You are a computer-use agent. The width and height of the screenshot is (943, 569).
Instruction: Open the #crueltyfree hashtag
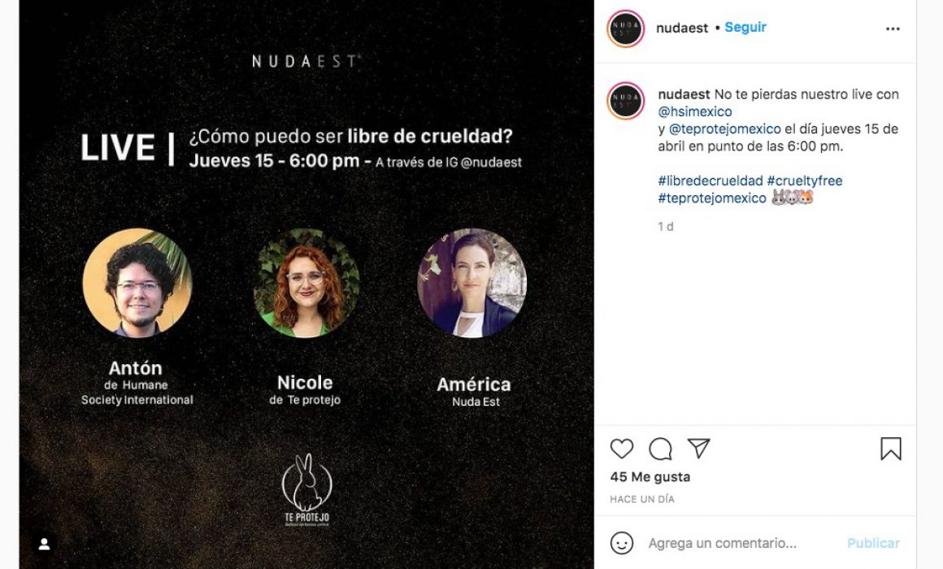coord(805,180)
